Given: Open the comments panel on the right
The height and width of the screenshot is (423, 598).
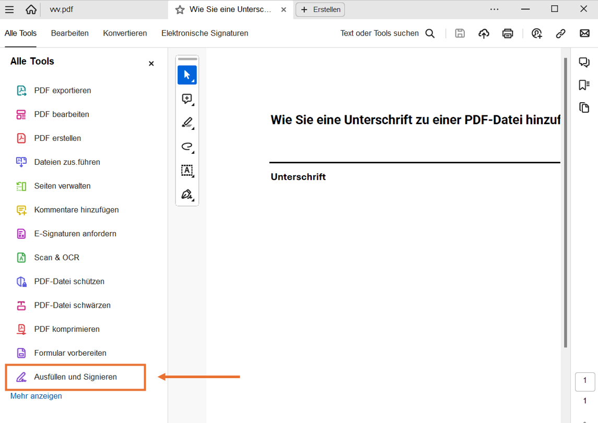Looking at the screenshot, I should pos(584,62).
